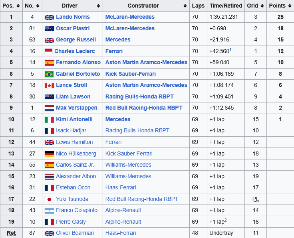Click the UK flag next to Lando Norris
This screenshot has height=238, width=294.
(49, 17)
